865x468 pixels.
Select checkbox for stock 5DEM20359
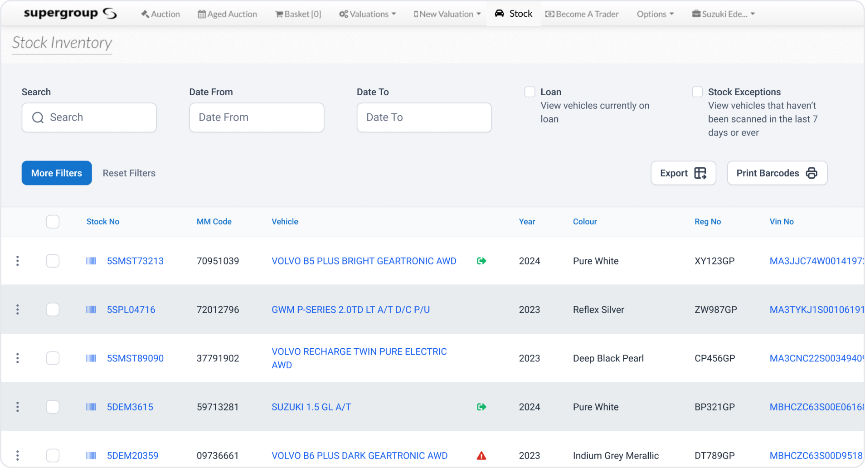click(x=53, y=455)
